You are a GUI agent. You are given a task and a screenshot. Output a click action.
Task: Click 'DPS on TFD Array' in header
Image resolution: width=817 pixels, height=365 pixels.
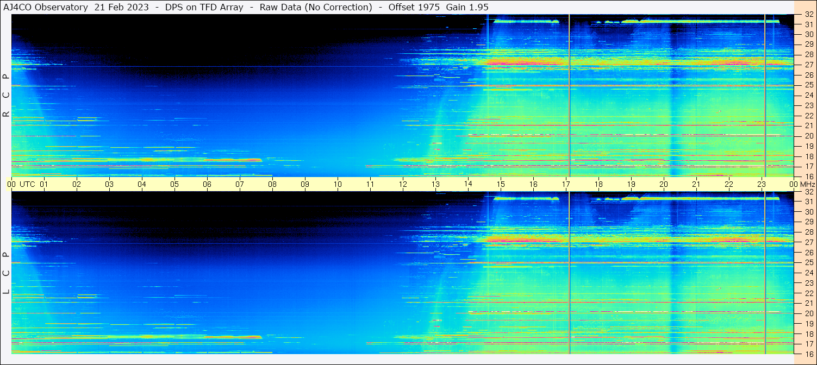point(204,7)
